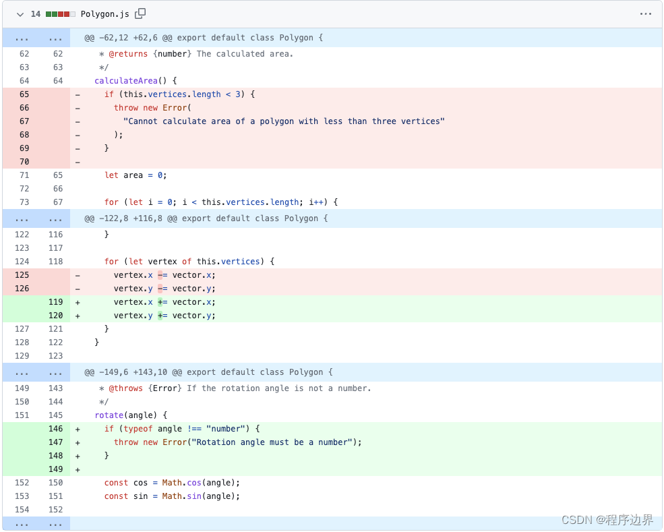Click the 'const cos = Math.cos(angle);' line
664x532 pixels.
click(x=172, y=483)
